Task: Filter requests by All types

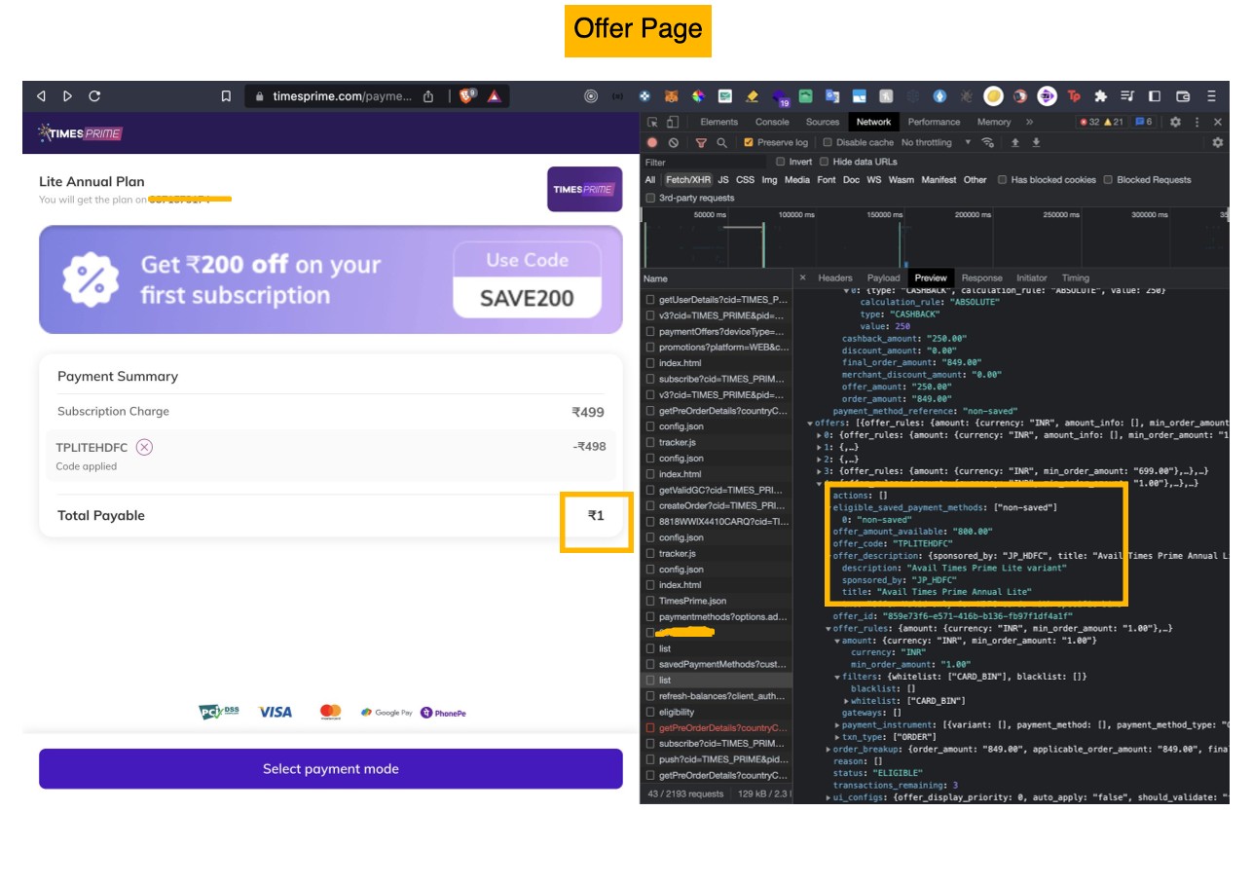Action: click(x=650, y=180)
